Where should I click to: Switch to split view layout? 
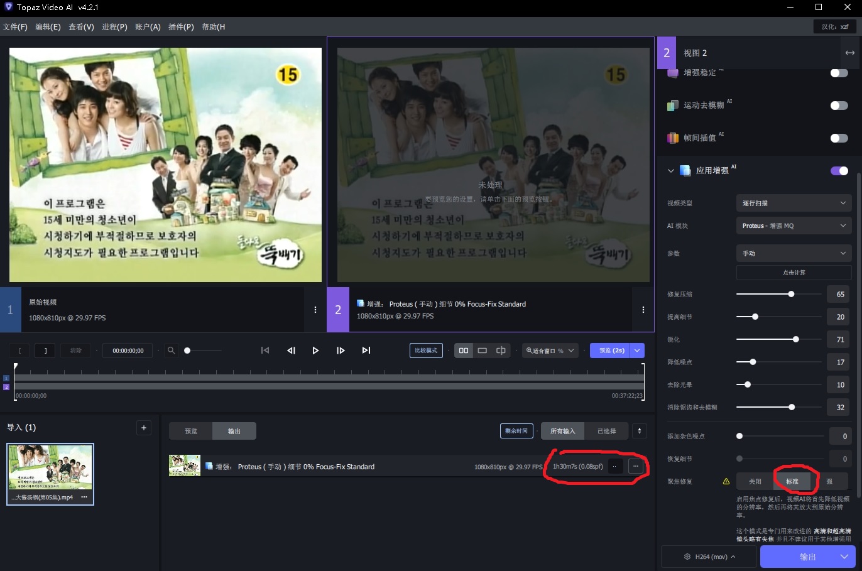point(501,351)
